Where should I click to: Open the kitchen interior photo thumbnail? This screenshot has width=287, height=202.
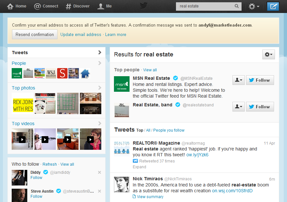[91, 103]
